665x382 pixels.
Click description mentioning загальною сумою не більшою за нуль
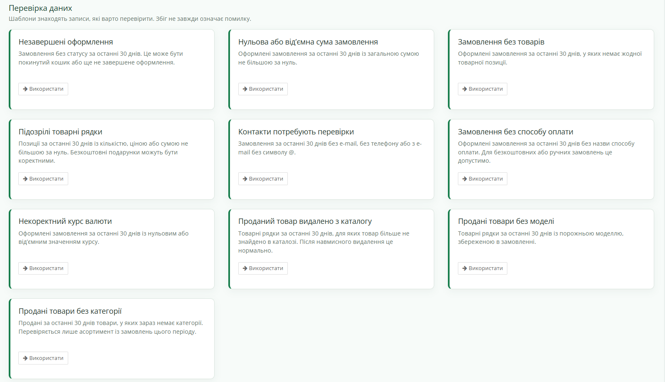coord(329,58)
